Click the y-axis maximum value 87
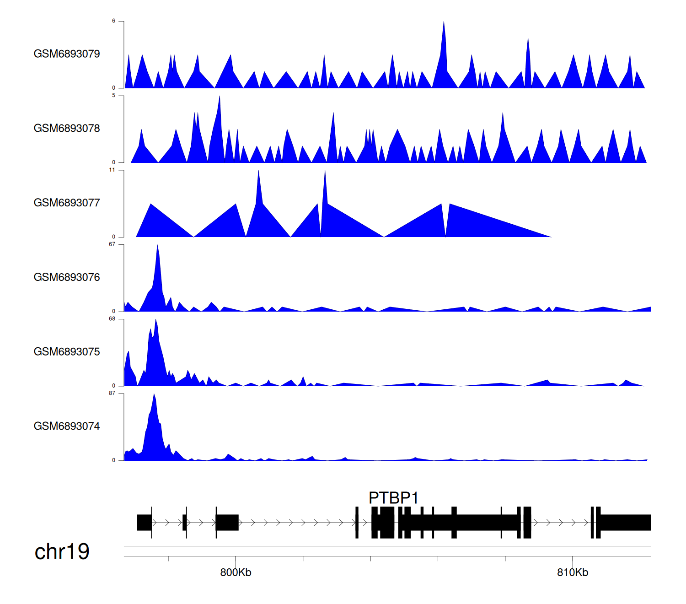This screenshot has height=604, width=686. (112, 394)
